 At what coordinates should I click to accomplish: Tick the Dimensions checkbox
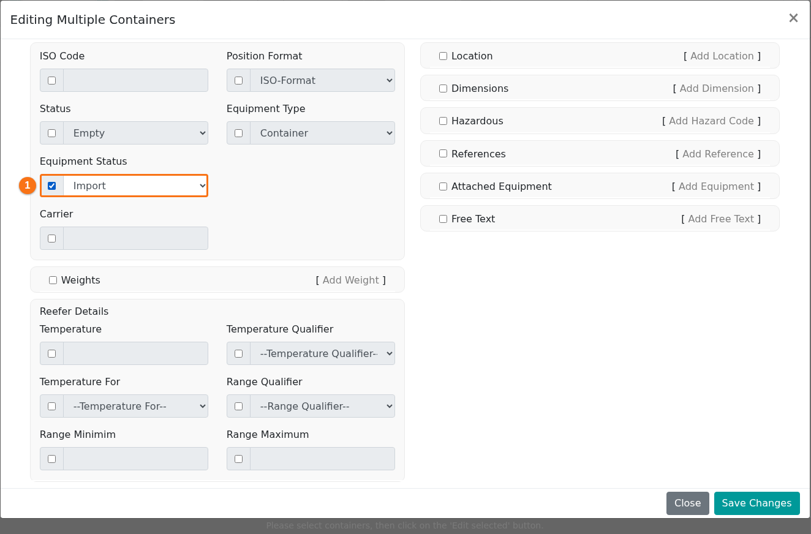(443, 88)
